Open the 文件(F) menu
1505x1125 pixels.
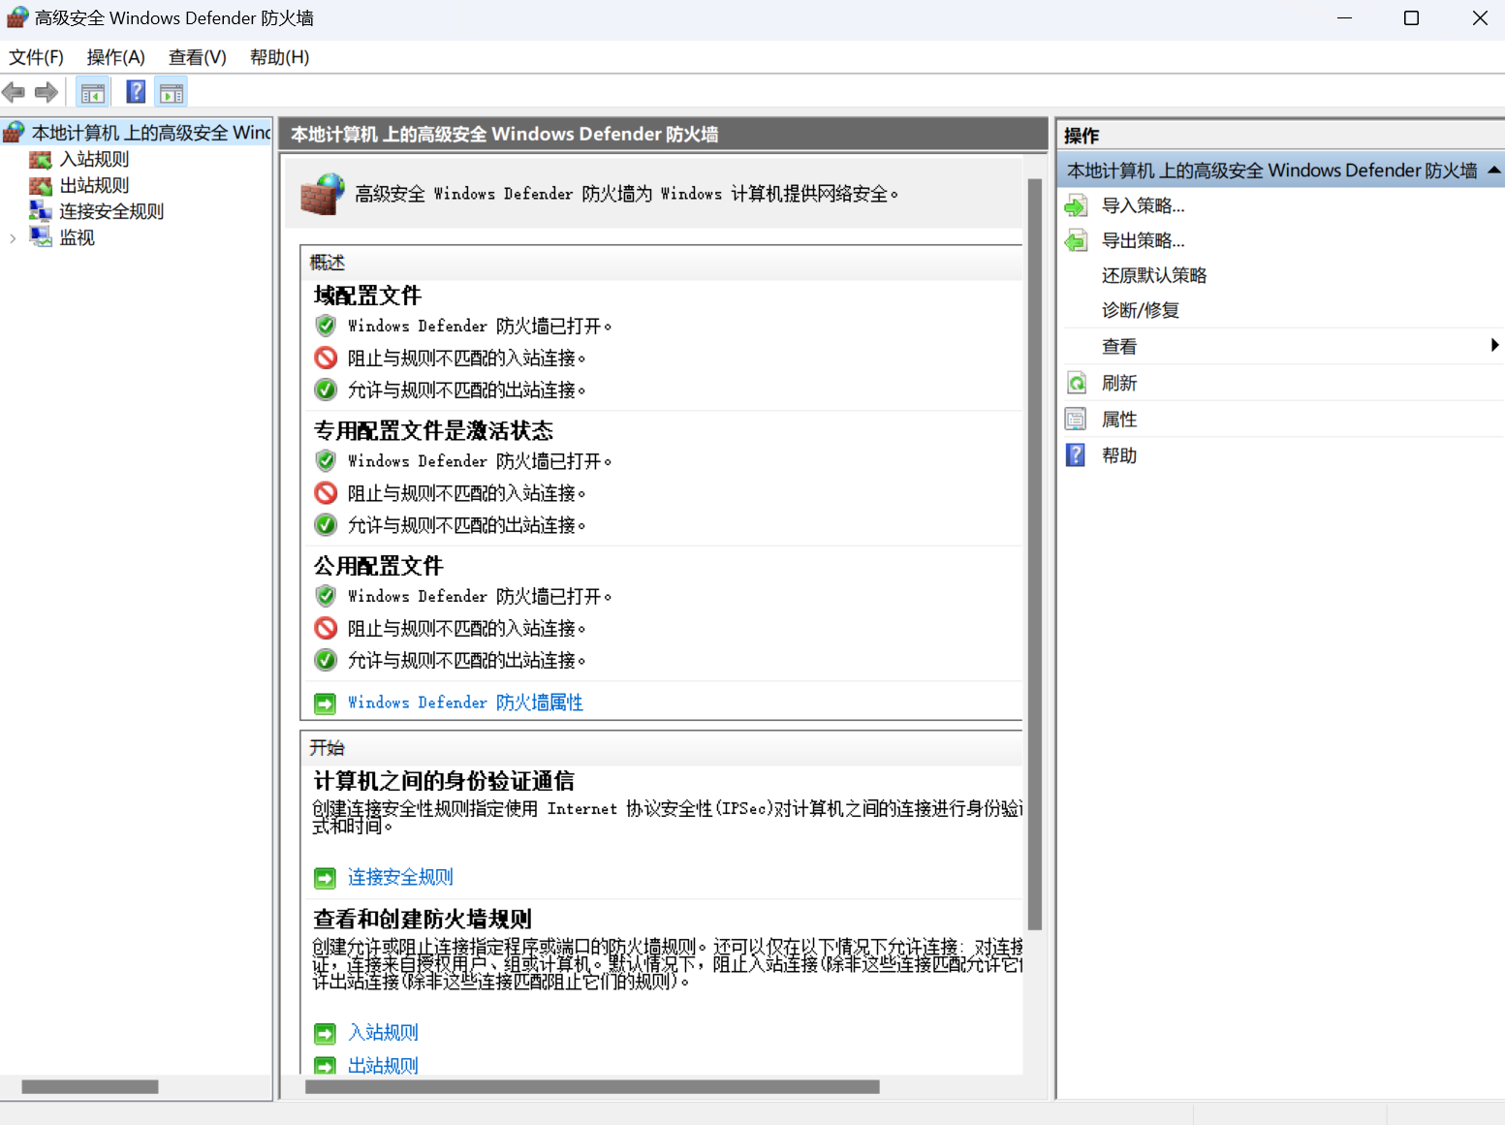(x=37, y=57)
